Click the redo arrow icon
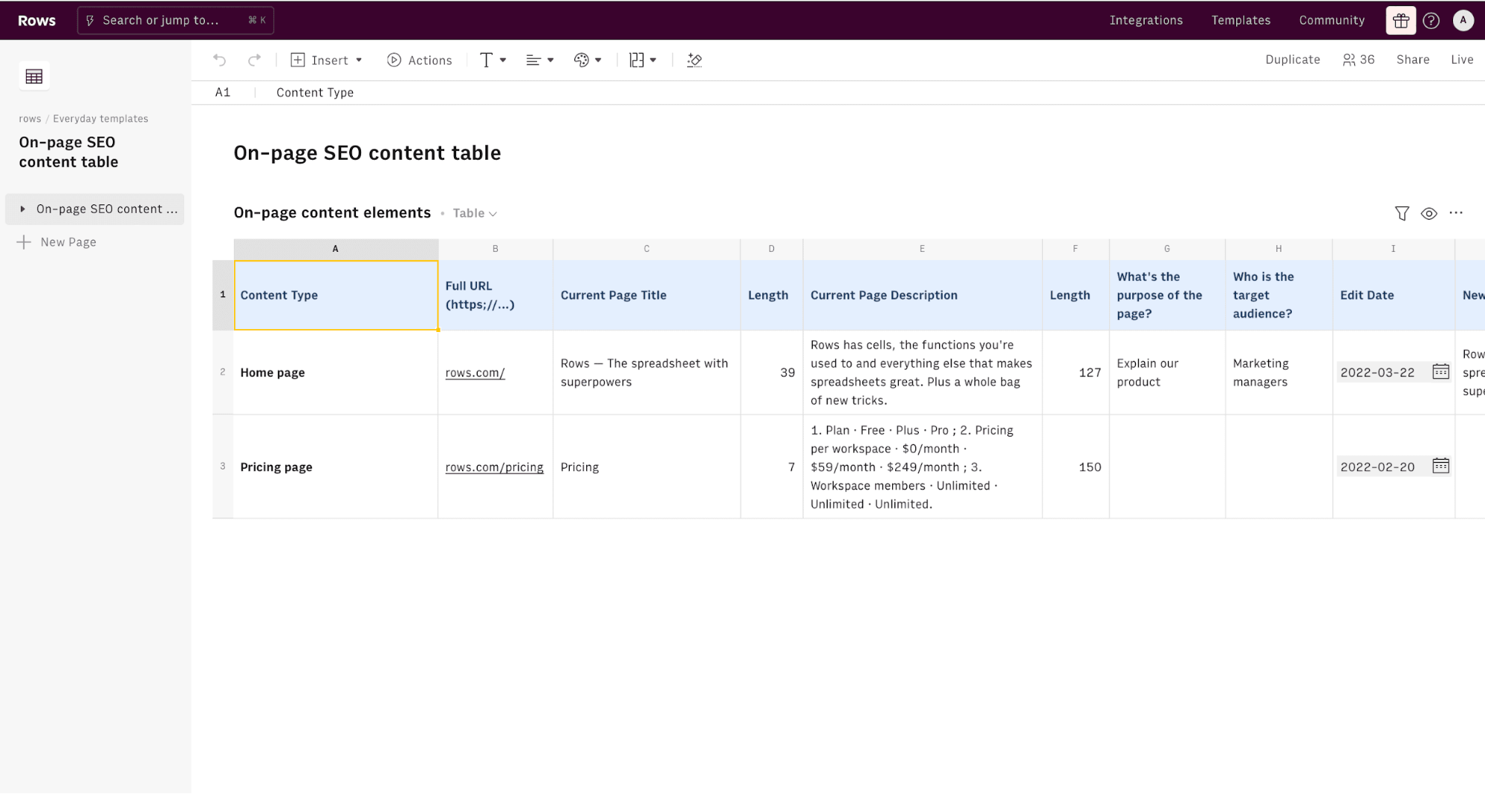Viewport: 1485px width, 794px height. [254, 60]
